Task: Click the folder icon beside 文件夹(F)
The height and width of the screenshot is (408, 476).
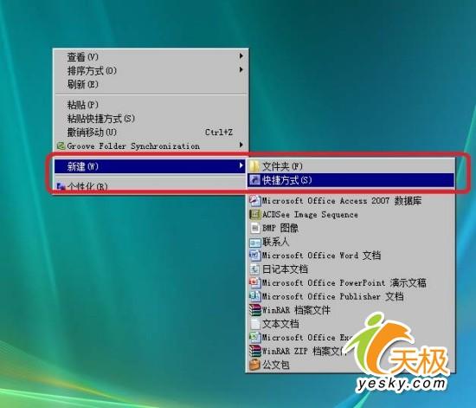Action: pyautogui.click(x=254, y=166)
